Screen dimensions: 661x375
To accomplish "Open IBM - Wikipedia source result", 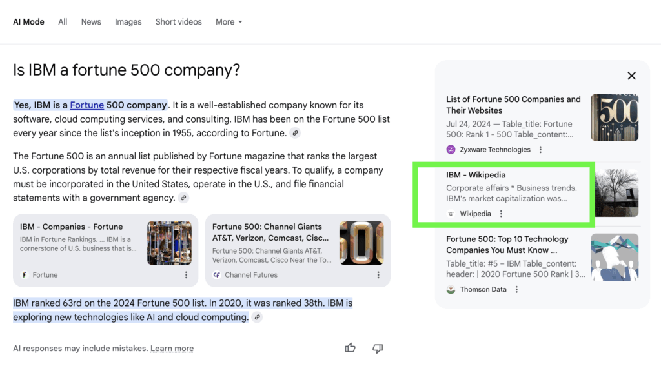I will click(476, 175).
